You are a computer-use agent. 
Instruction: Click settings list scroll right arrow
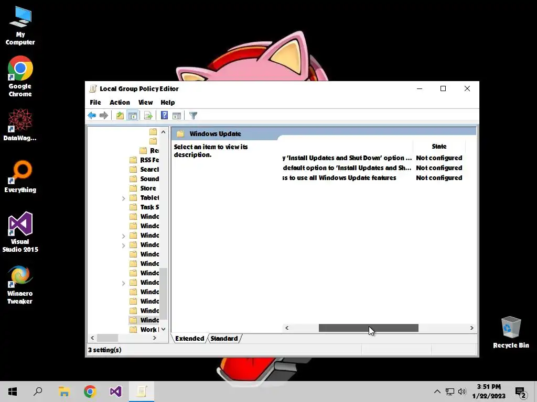(471, 328)
